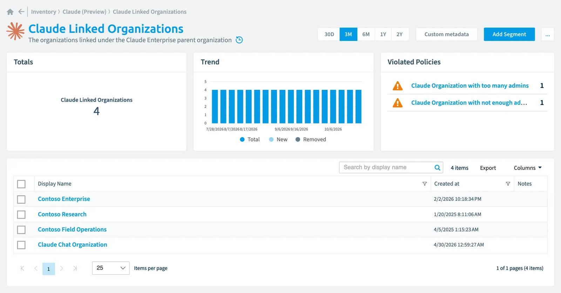
Task: Go to next page arrow
Action: point(62,268)
